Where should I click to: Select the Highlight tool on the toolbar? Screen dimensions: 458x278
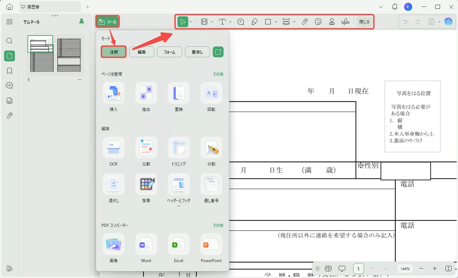205,21
